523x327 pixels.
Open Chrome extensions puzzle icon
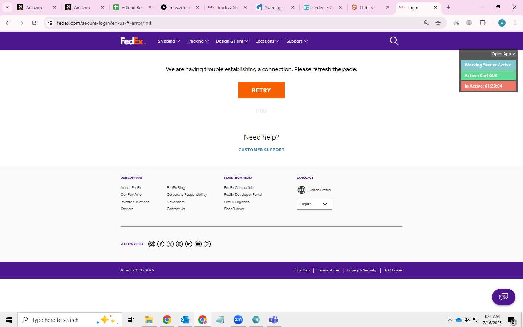(x=482, y=23)
